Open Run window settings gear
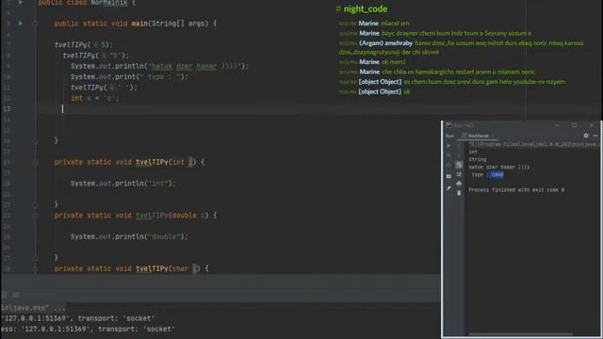603x339 pixels. [586, 136]
